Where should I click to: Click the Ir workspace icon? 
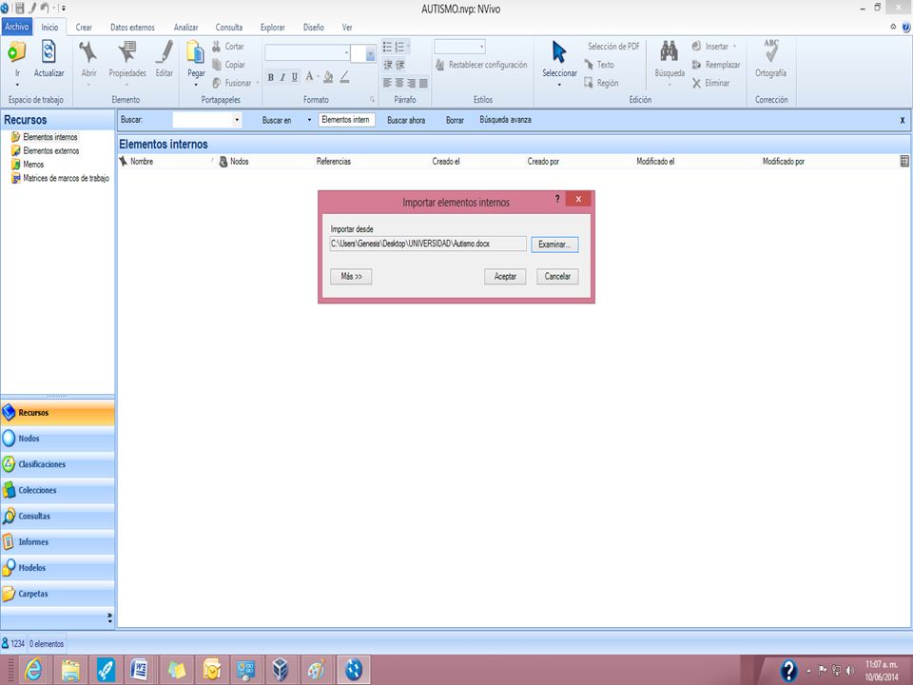pos(17,52)
